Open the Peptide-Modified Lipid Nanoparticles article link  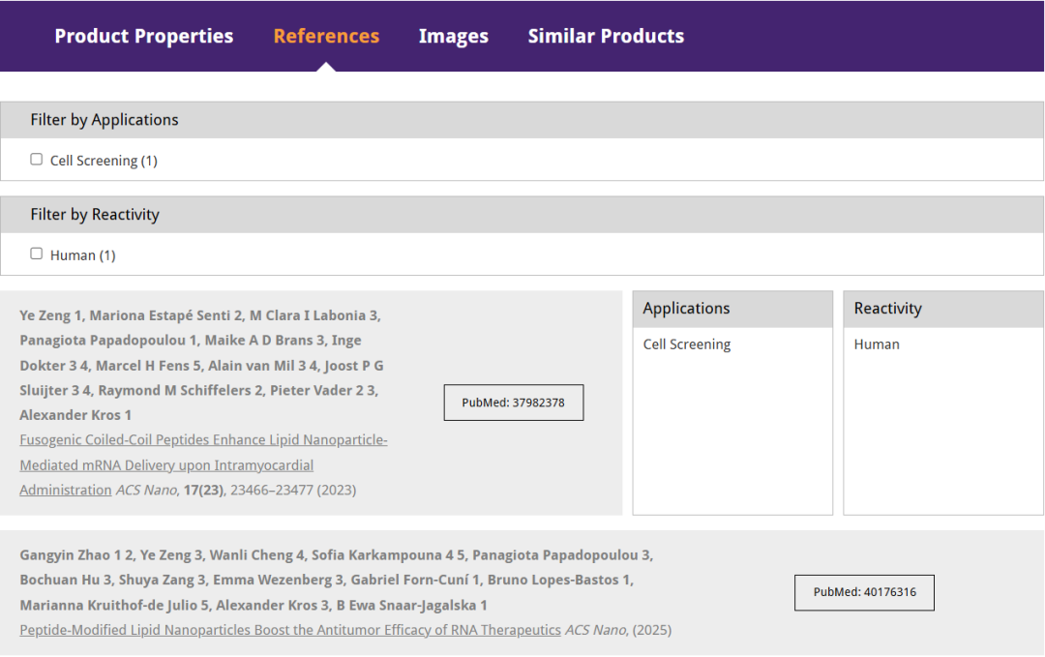pos(290,630)
